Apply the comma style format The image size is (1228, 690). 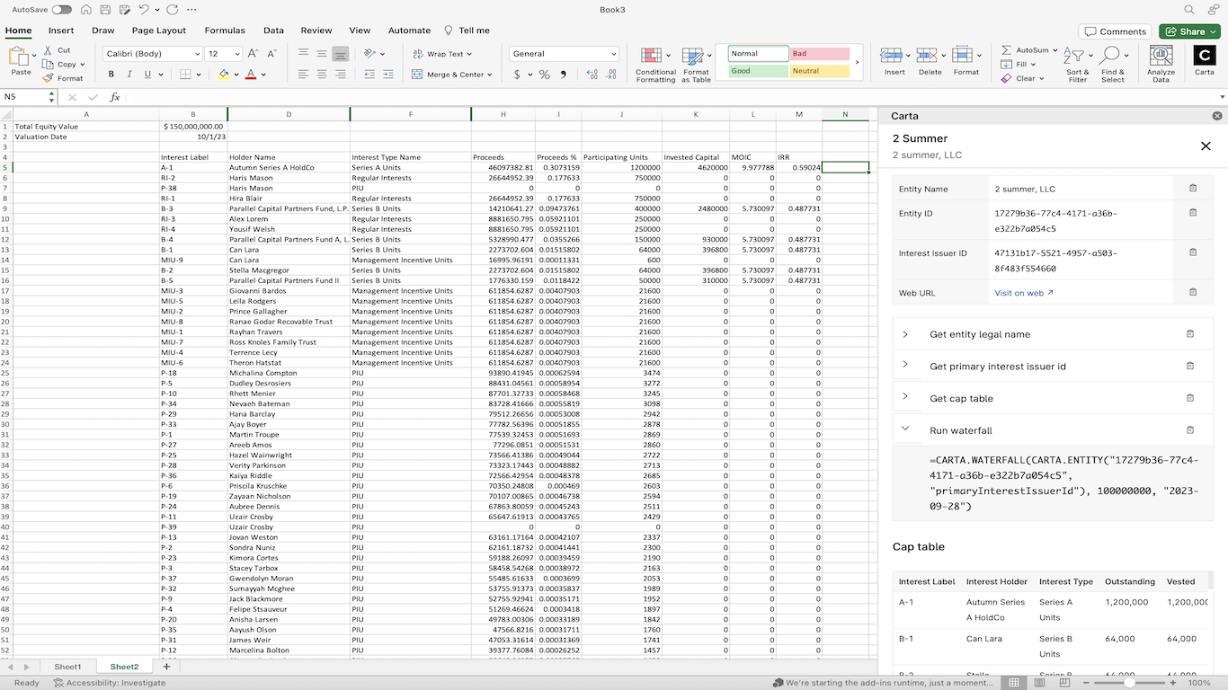point(564,75)
